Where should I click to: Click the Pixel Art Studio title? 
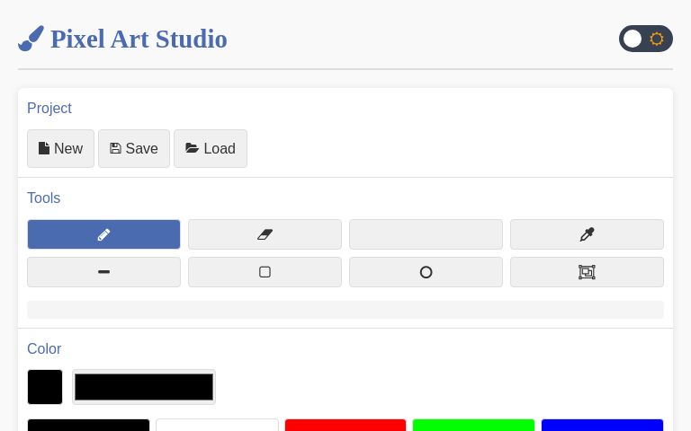(x=139, y=39)
